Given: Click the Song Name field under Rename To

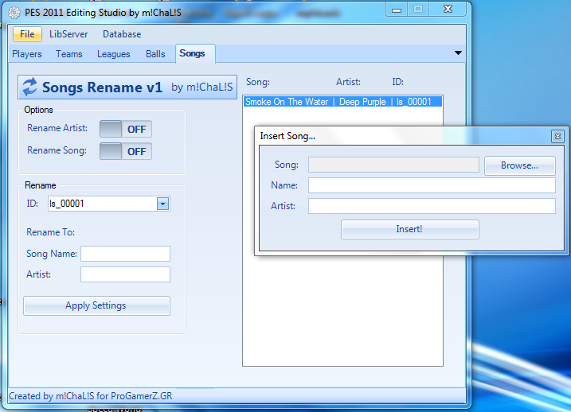Looking at the screenshot, I should pos(125,254).
